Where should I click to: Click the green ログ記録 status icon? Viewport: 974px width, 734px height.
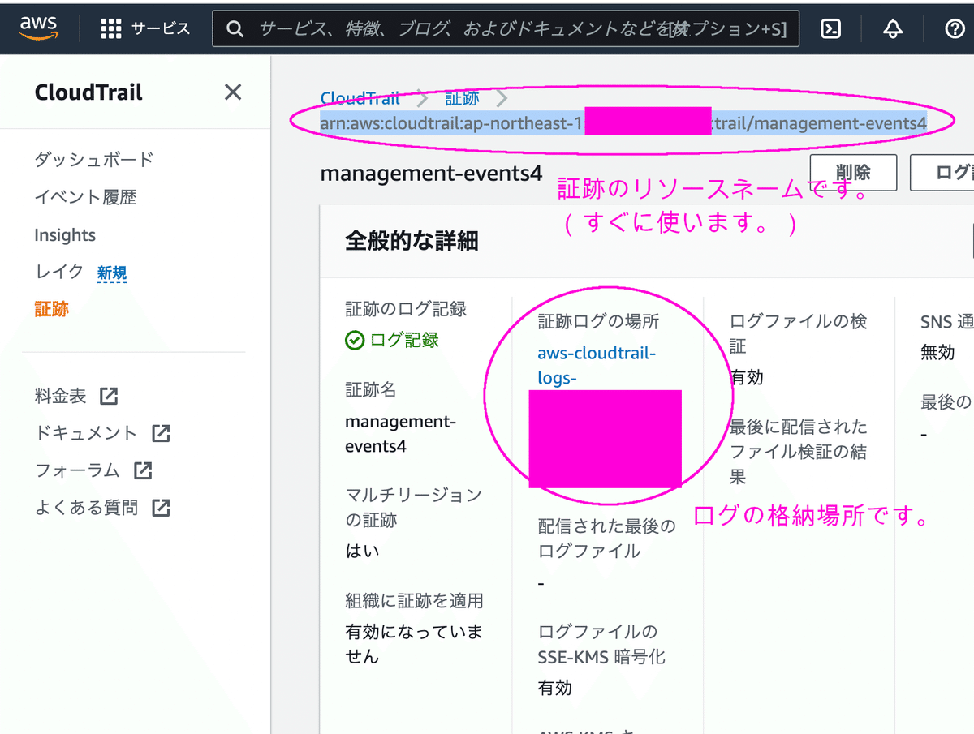pyautogui.click(x=355, y=340)
